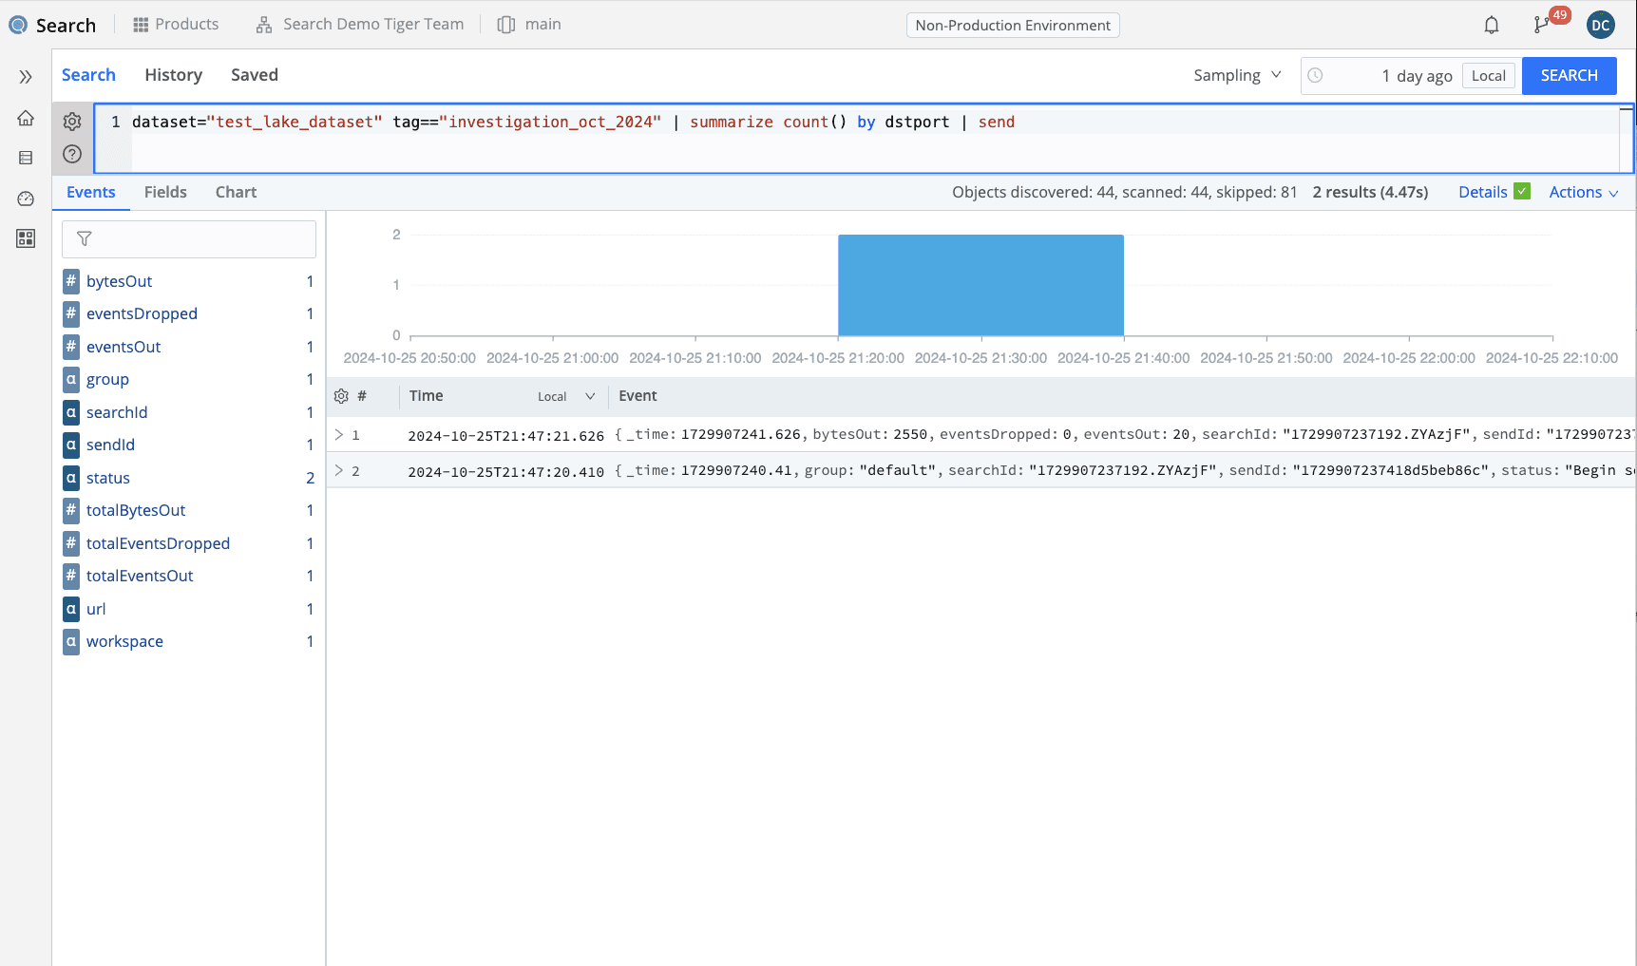
Task: Open the History tab
Action: coord(173,75)
